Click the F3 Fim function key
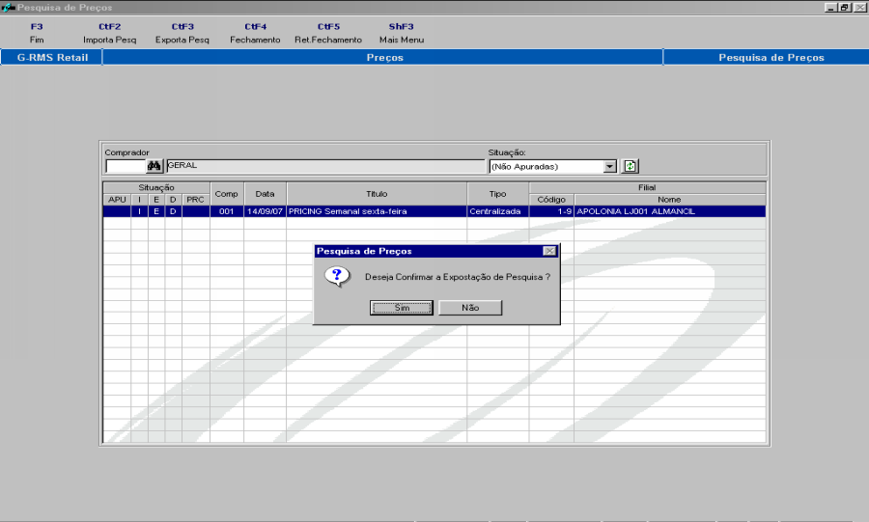869x522 pixels. pyautogui.click(x=37, y=33)
